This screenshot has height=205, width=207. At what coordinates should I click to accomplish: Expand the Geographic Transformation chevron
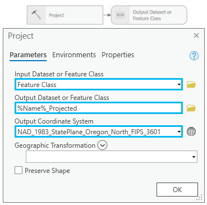click(102, 145)
